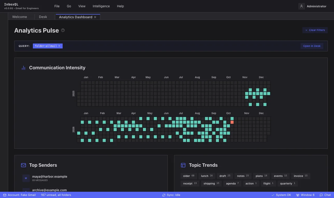Select the 'quarterly' topic tag
Screen dimensions: 334x198
pos(288,183)
